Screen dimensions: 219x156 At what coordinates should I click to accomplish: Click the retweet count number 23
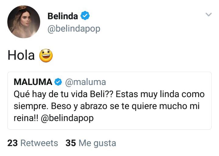point(12,143)
